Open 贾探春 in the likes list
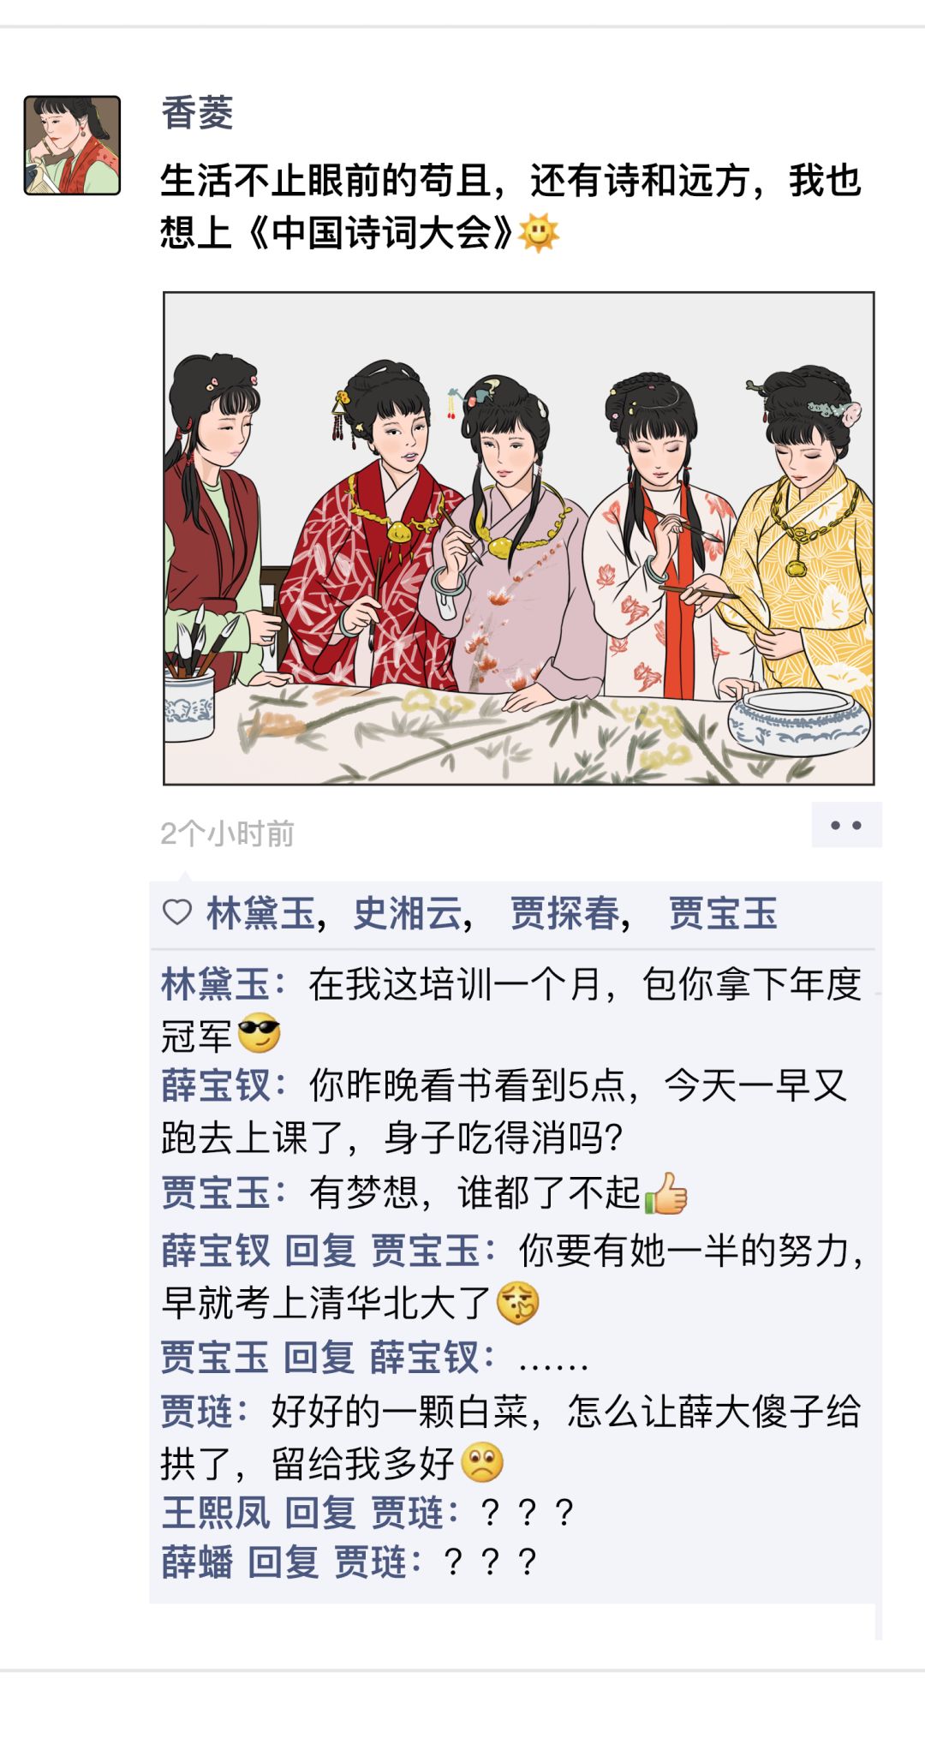The image size is (925, 1750). [x=565, y=913]
